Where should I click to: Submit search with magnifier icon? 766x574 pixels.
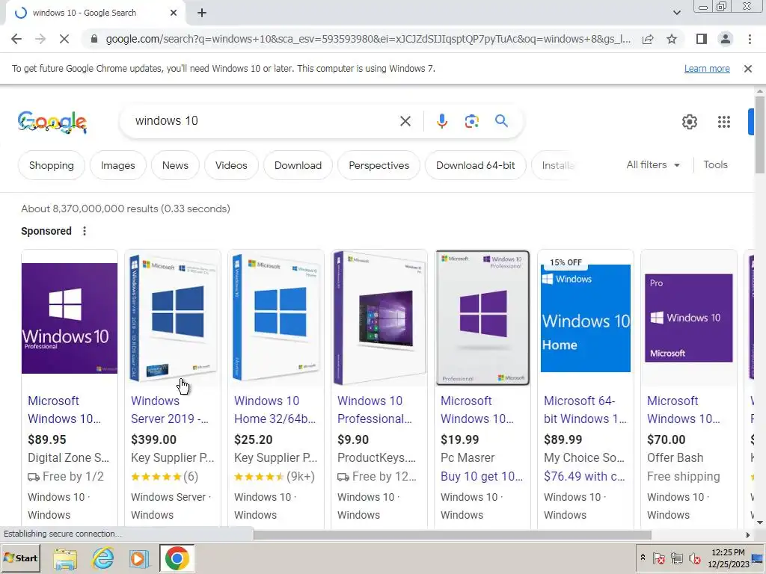pyautogui.click(x=501, y=121)
